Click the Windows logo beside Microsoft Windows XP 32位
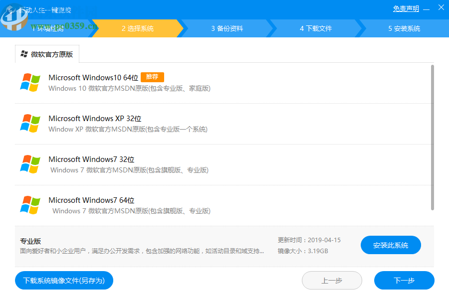 pyautogui.click(x=30, y=123)
